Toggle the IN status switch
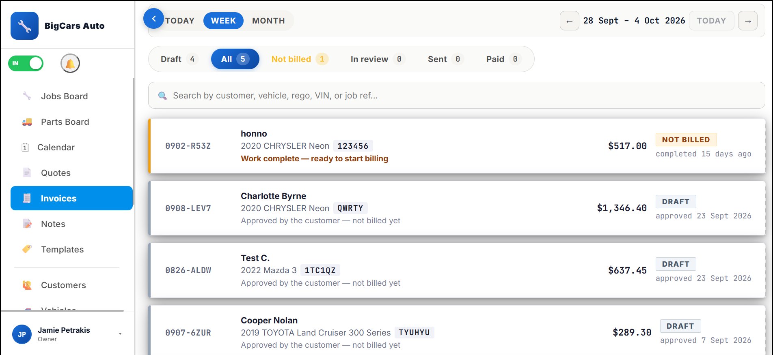The height and width of the screenshot is (355, 773). pyautogui.click(x=26, y=64)
